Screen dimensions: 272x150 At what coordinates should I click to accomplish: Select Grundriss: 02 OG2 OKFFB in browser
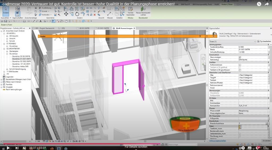coord(21,61)
